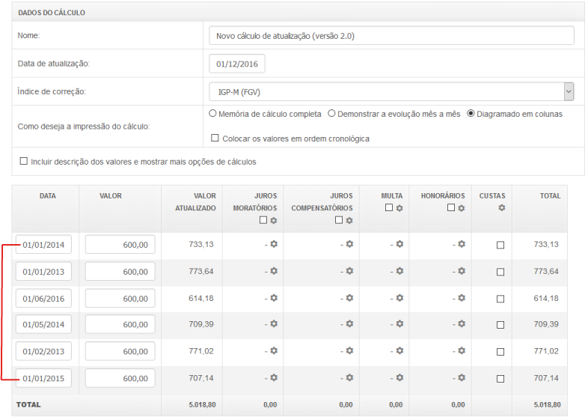Image resolution: width=588 pixels, height=420 pixels.
Task: Check Custas box for row 01/01/2014
Action: 500,245
